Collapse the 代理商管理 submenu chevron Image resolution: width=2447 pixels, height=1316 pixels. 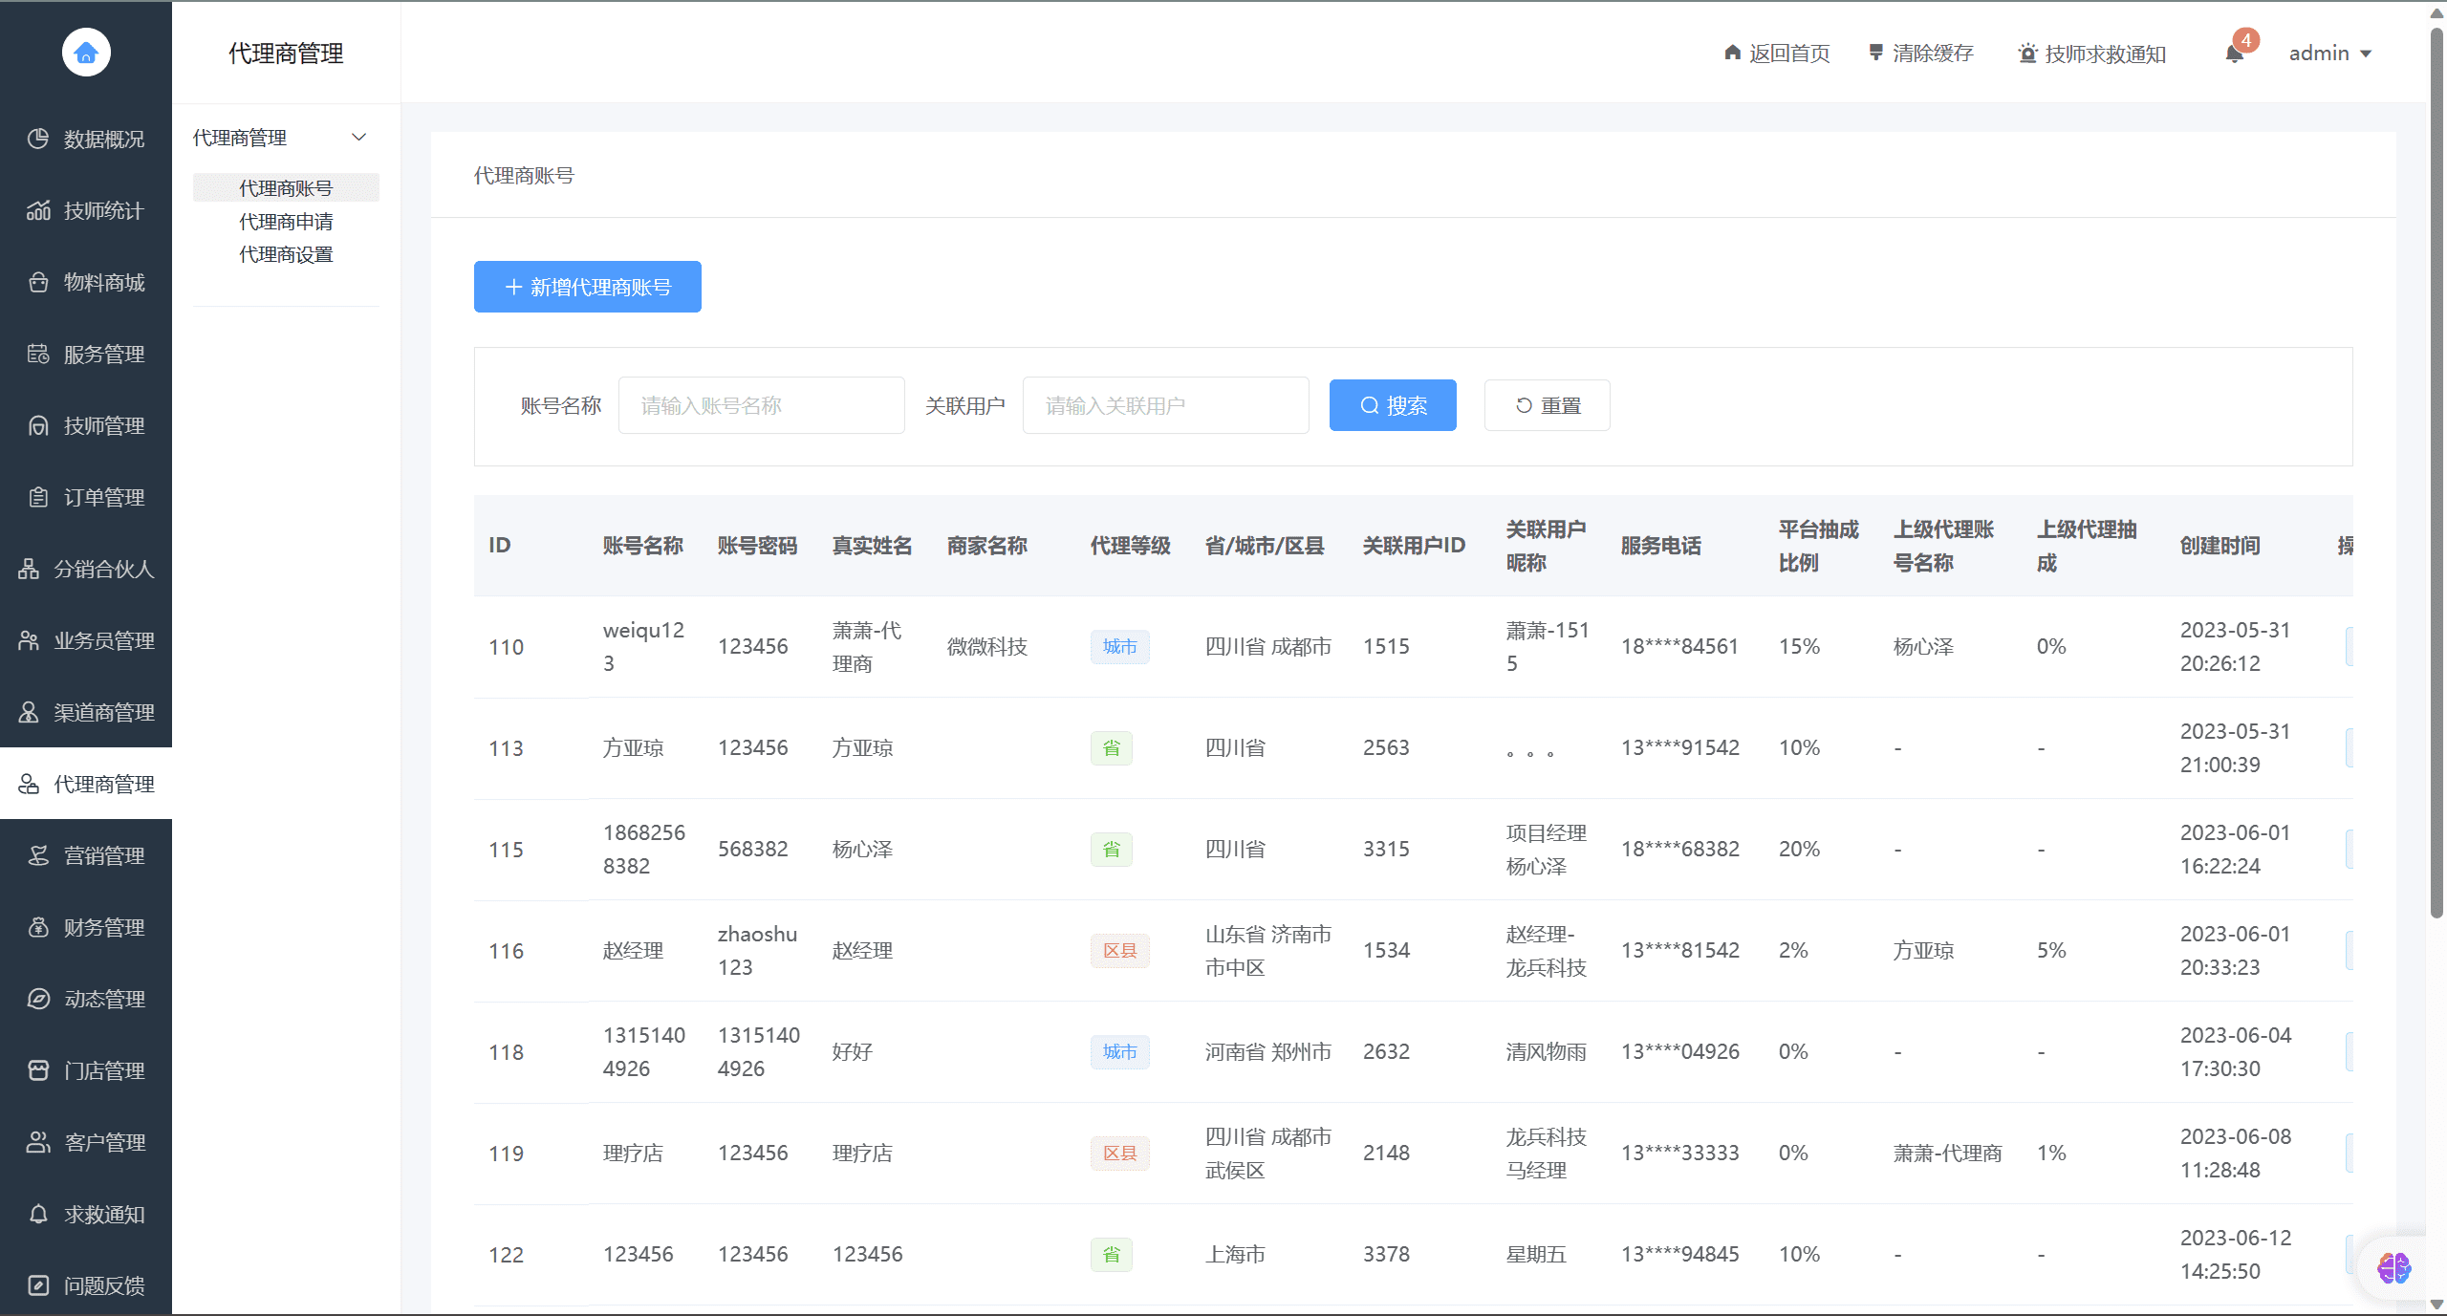point(359,138)
